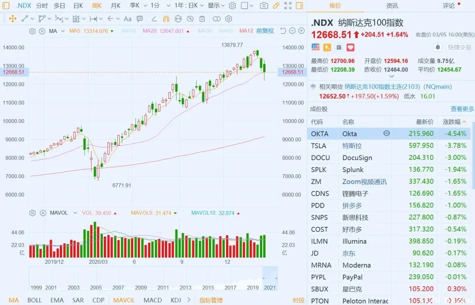
Task: Select the arrow annotation tool
Action: coord(110,19)
